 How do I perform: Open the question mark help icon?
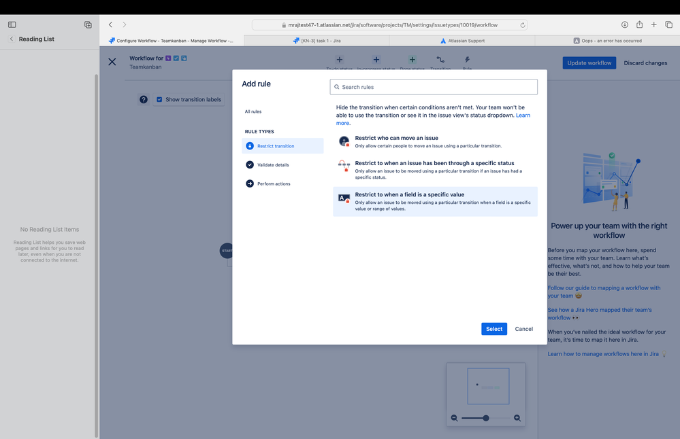coord(142,99)
